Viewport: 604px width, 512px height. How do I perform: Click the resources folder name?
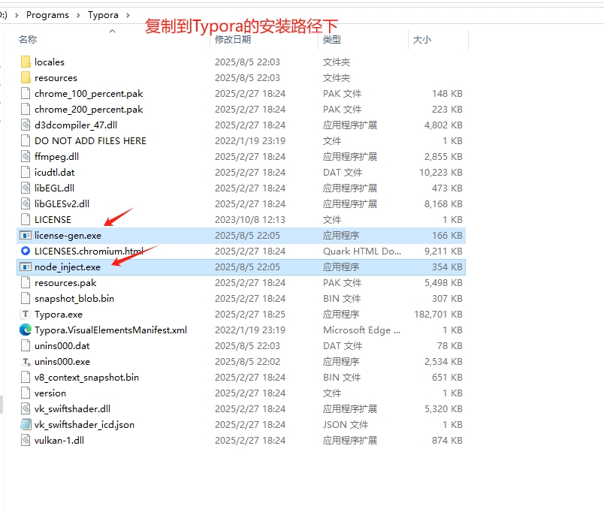tap(56, 78)
